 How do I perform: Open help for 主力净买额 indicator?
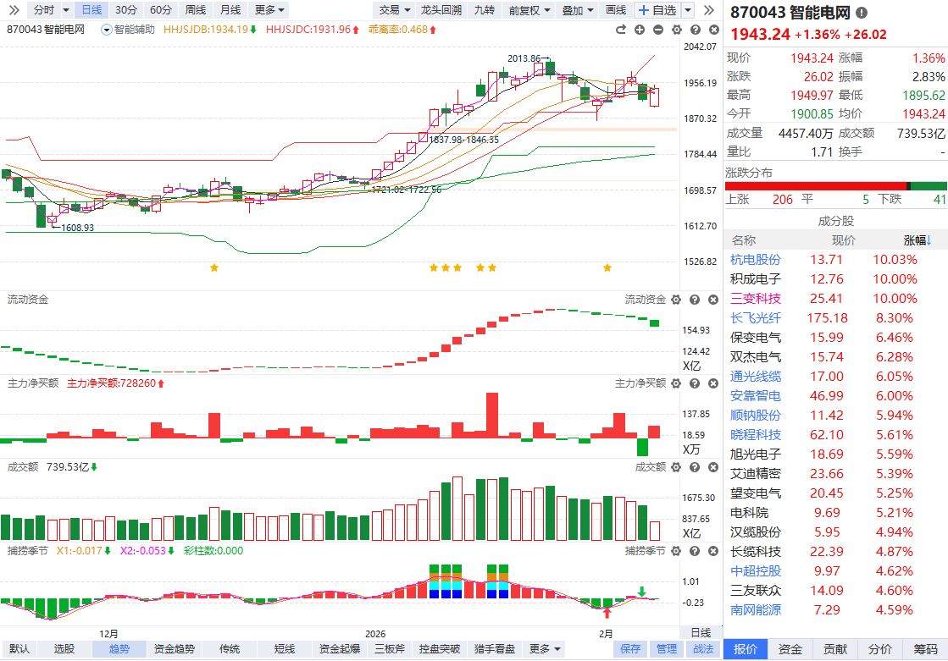point(694,383)
